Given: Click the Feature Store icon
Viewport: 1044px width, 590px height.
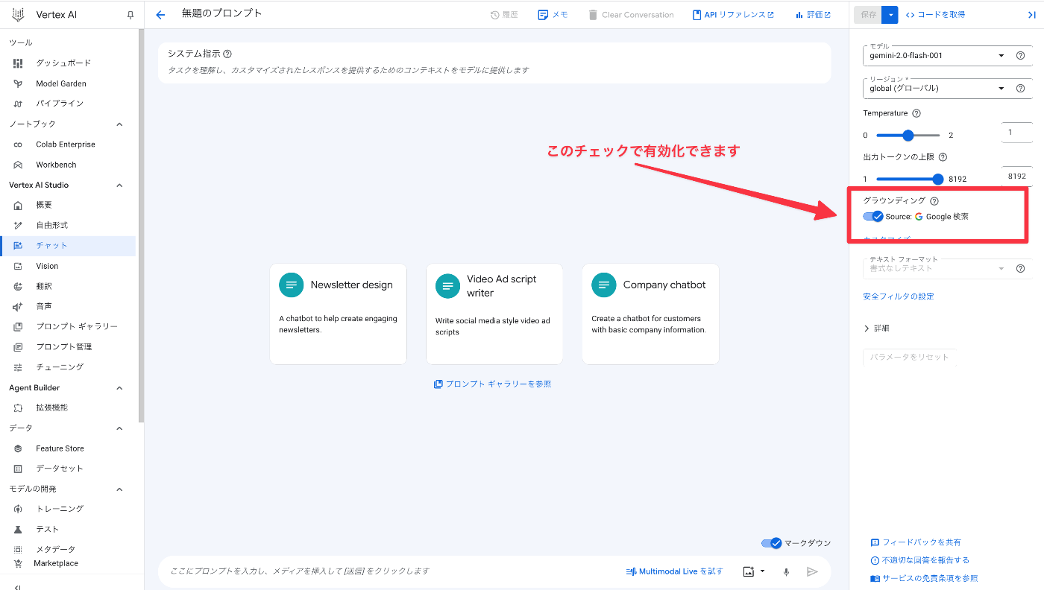Looking at the screenshot, I should [19, 448].
